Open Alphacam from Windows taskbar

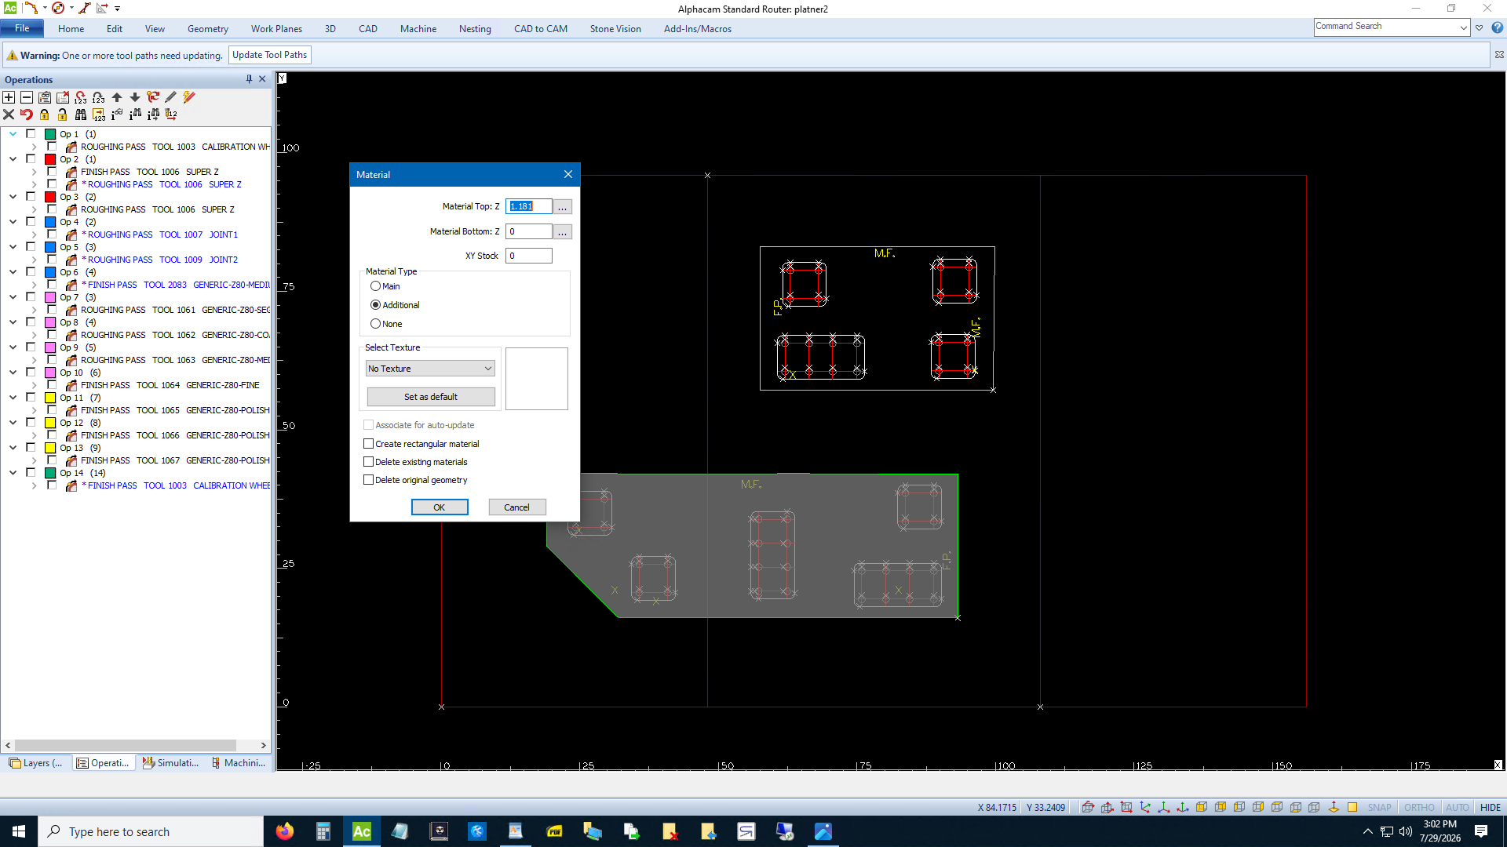(361, 831)
